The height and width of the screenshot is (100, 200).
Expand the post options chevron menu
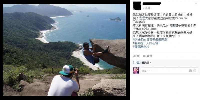[x=196, y=3]
